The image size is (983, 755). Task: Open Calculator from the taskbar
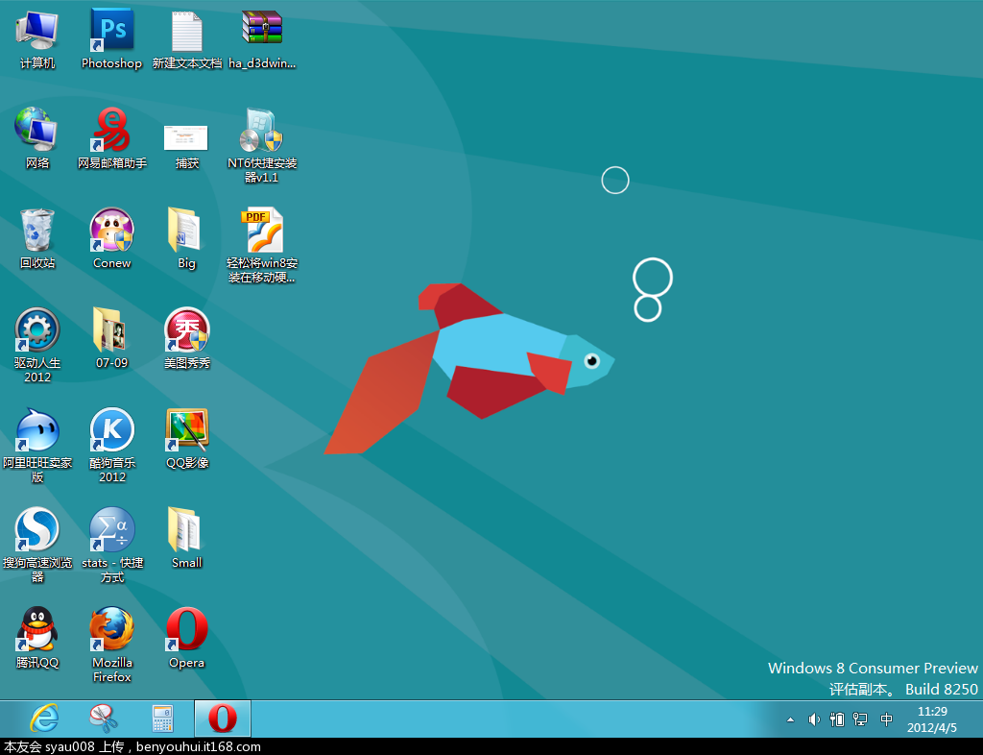click(x=163, y=718)
